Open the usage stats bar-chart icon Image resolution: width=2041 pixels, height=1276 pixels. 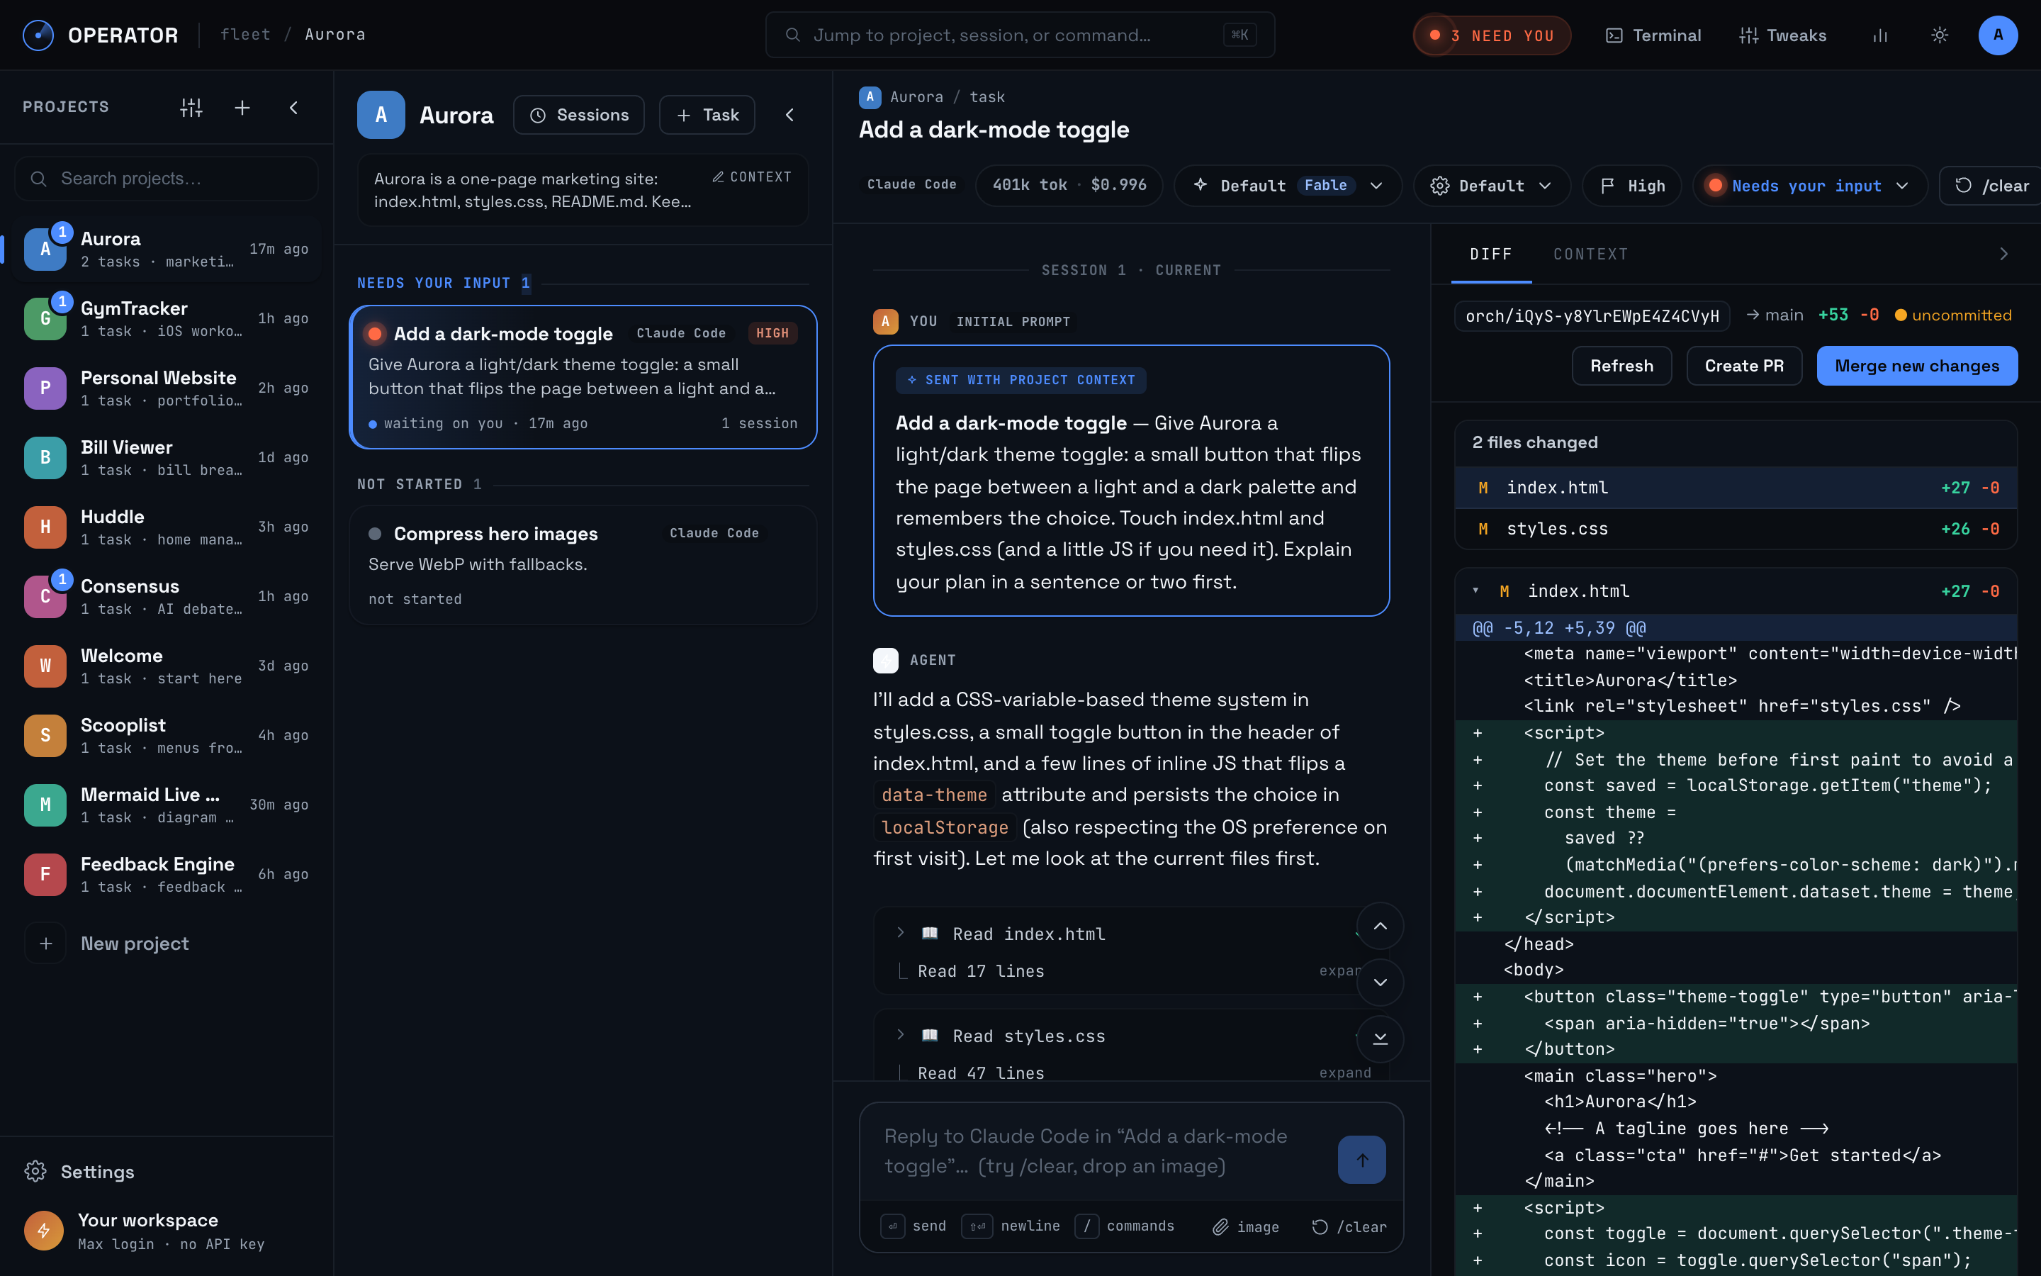pyautogui.click(x=1880, y=35)
